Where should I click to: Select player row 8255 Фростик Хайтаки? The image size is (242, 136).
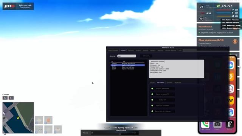(x=128, y=67)
